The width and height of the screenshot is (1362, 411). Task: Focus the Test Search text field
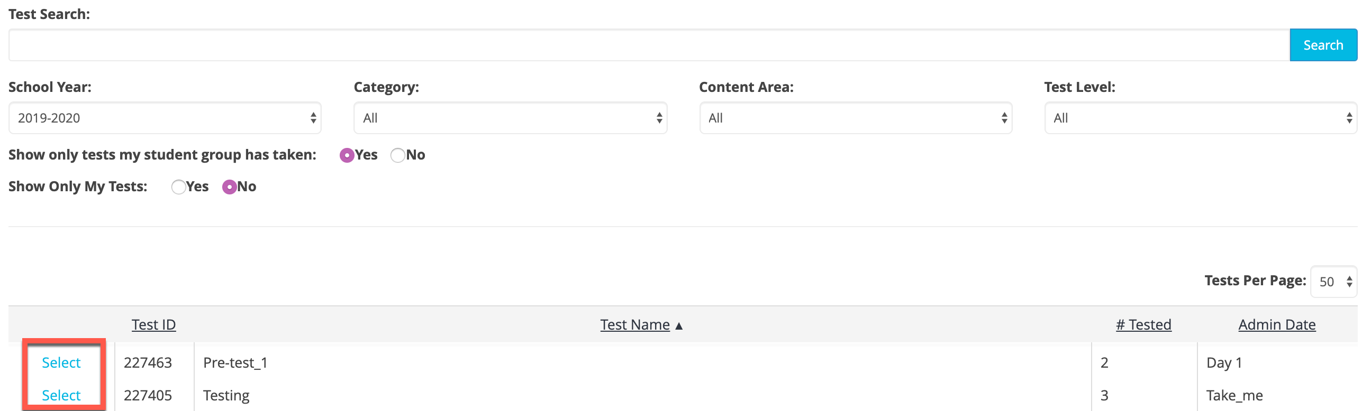[649, 45]
